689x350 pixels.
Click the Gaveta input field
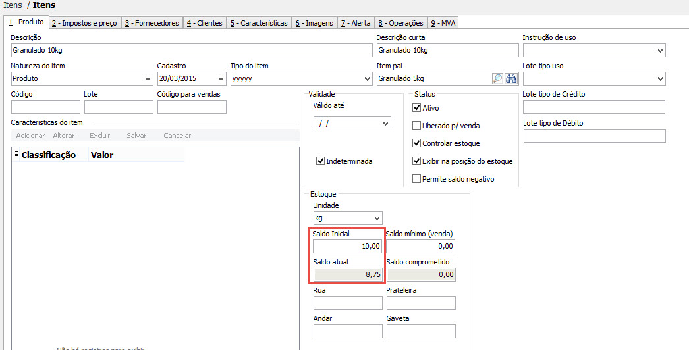pos(421,331)
